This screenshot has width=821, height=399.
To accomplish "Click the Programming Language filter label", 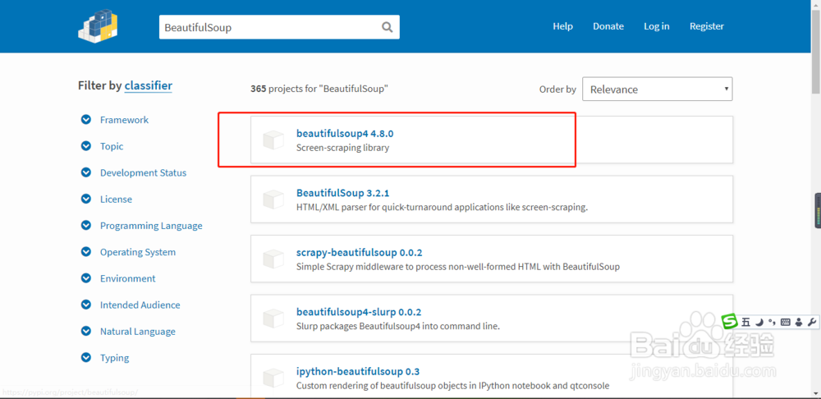I will coord(151,226).
